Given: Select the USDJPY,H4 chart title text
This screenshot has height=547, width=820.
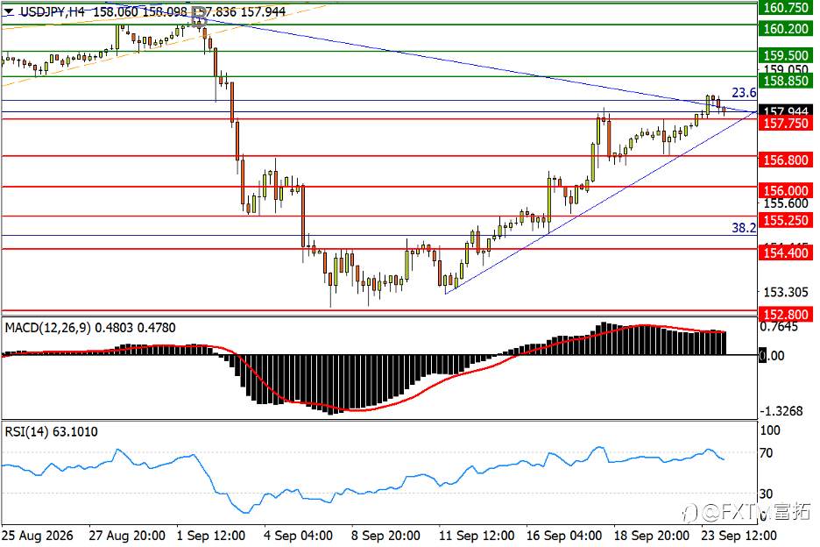Looking at the screenshot, I should [53, 11].
